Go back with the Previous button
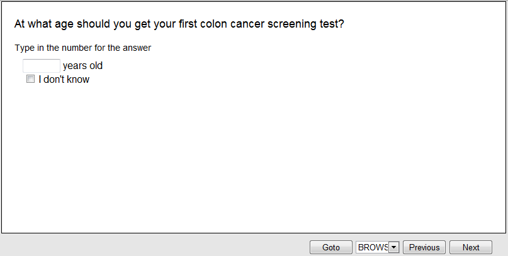The height and width of the screenshot is (256, 508). (424, 247)
